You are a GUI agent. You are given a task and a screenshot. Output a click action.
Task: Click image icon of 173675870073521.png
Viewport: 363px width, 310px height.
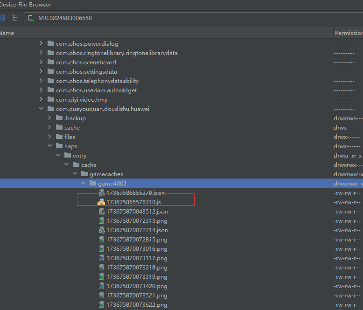coord(101,296)
